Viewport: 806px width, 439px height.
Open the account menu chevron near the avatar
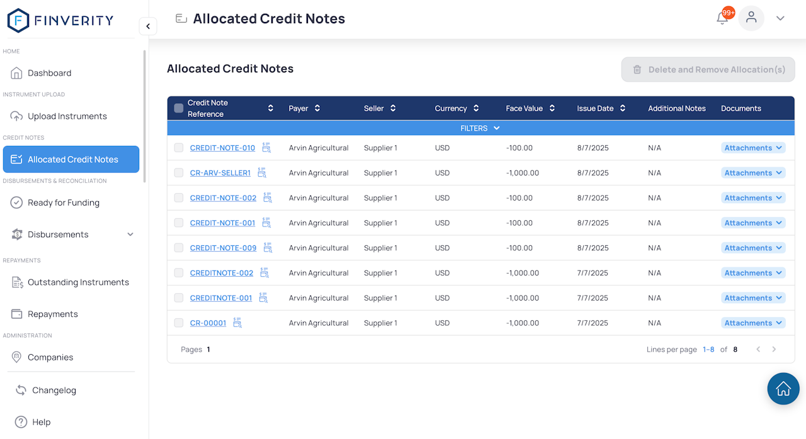click(x=780, y=18)
